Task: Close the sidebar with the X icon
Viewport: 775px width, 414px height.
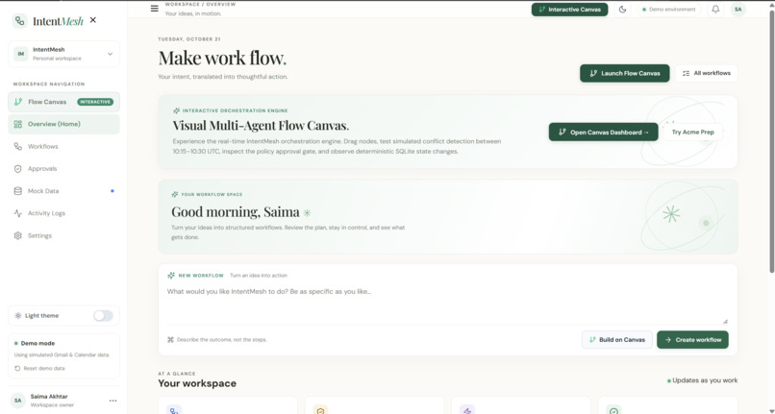Action: (93, 20)
